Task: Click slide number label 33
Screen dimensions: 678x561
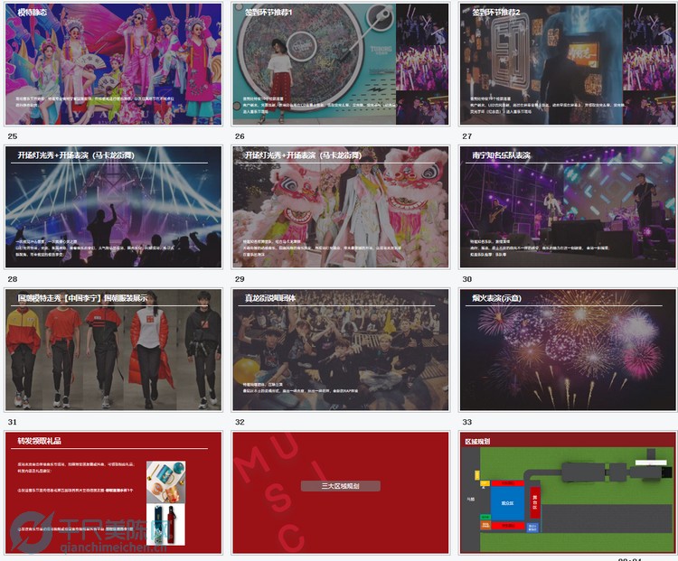Action: pos(467,422)
